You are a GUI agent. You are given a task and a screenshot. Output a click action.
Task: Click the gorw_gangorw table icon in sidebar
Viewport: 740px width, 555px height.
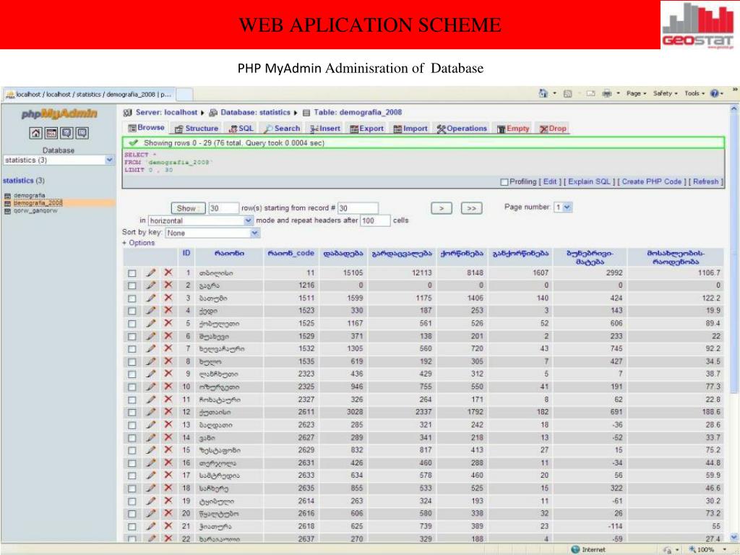[7, 211]
